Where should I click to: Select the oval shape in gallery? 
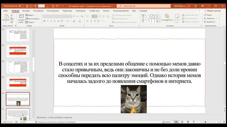click(x=154, y=16)
